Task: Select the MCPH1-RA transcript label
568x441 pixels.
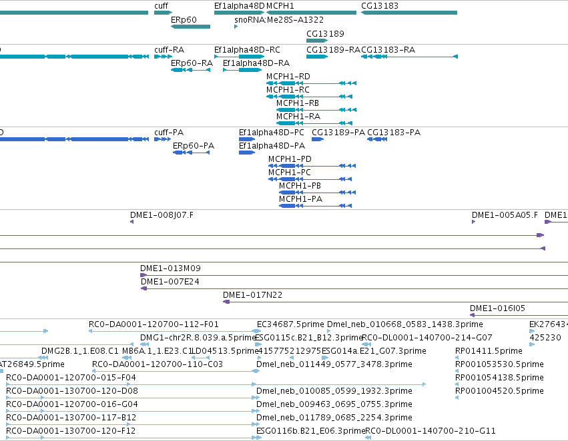Action: [x=298, y=117]
